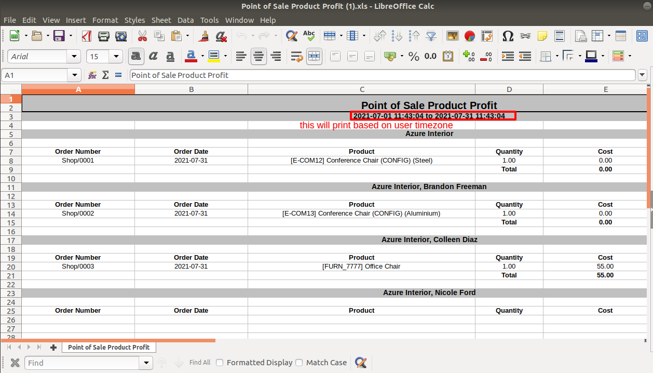Apply the yellow highlighting color
The height and width of the screenshot is (373, 653).
pyautogui.click(x=213, y=56)
